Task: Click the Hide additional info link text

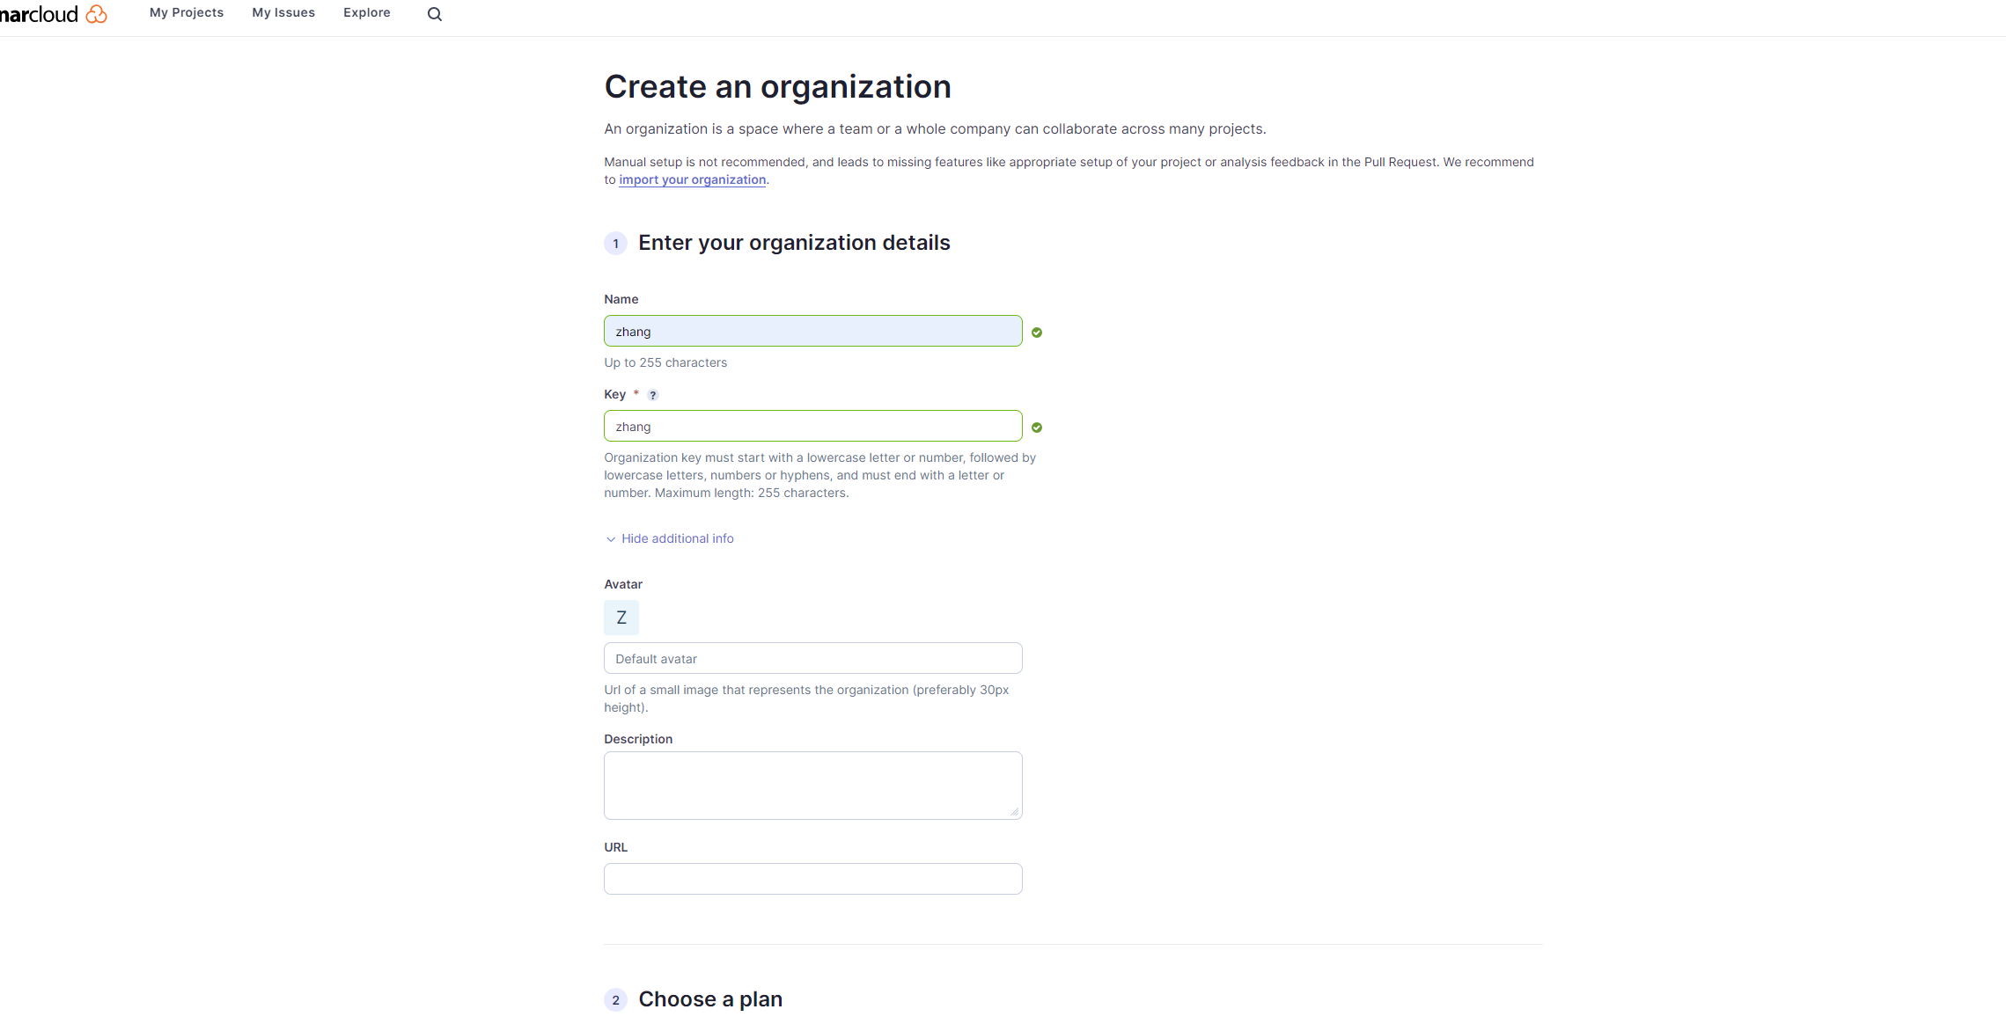Action: pyautogui.click(x=677, y=538)
